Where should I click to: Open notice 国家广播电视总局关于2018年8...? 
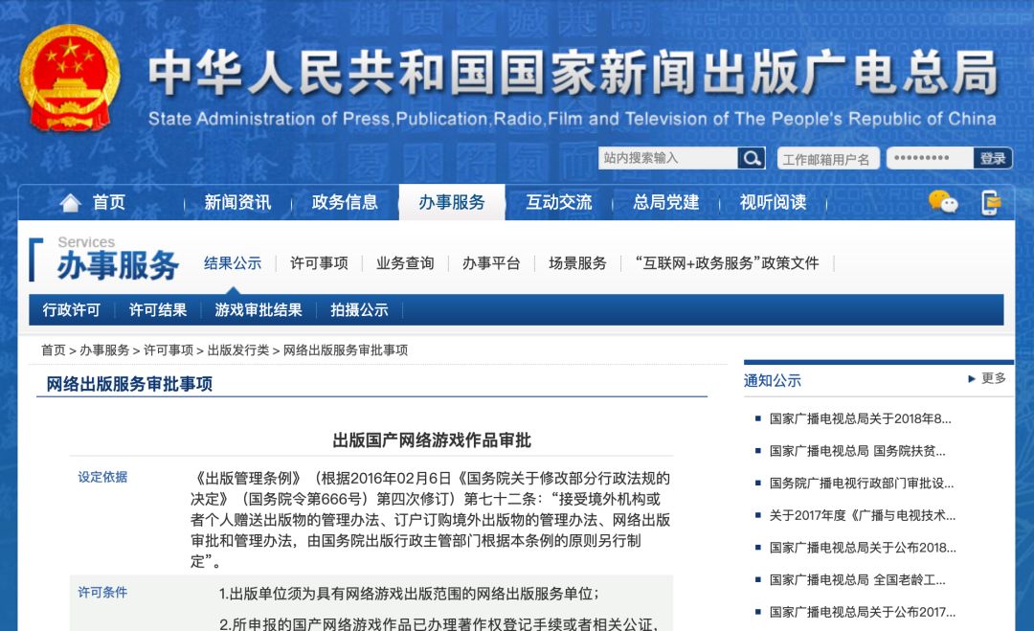pyautogui.click(x=860, y=418)
